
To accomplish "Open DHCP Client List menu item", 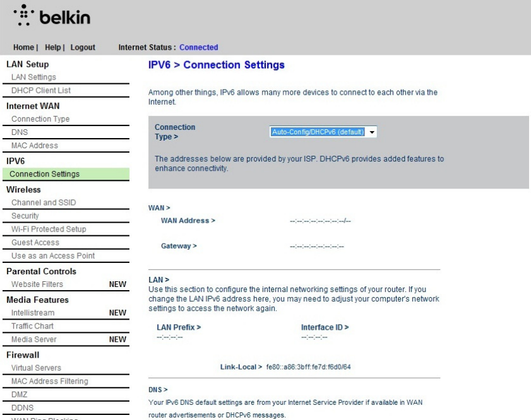I will pos(41,90).
